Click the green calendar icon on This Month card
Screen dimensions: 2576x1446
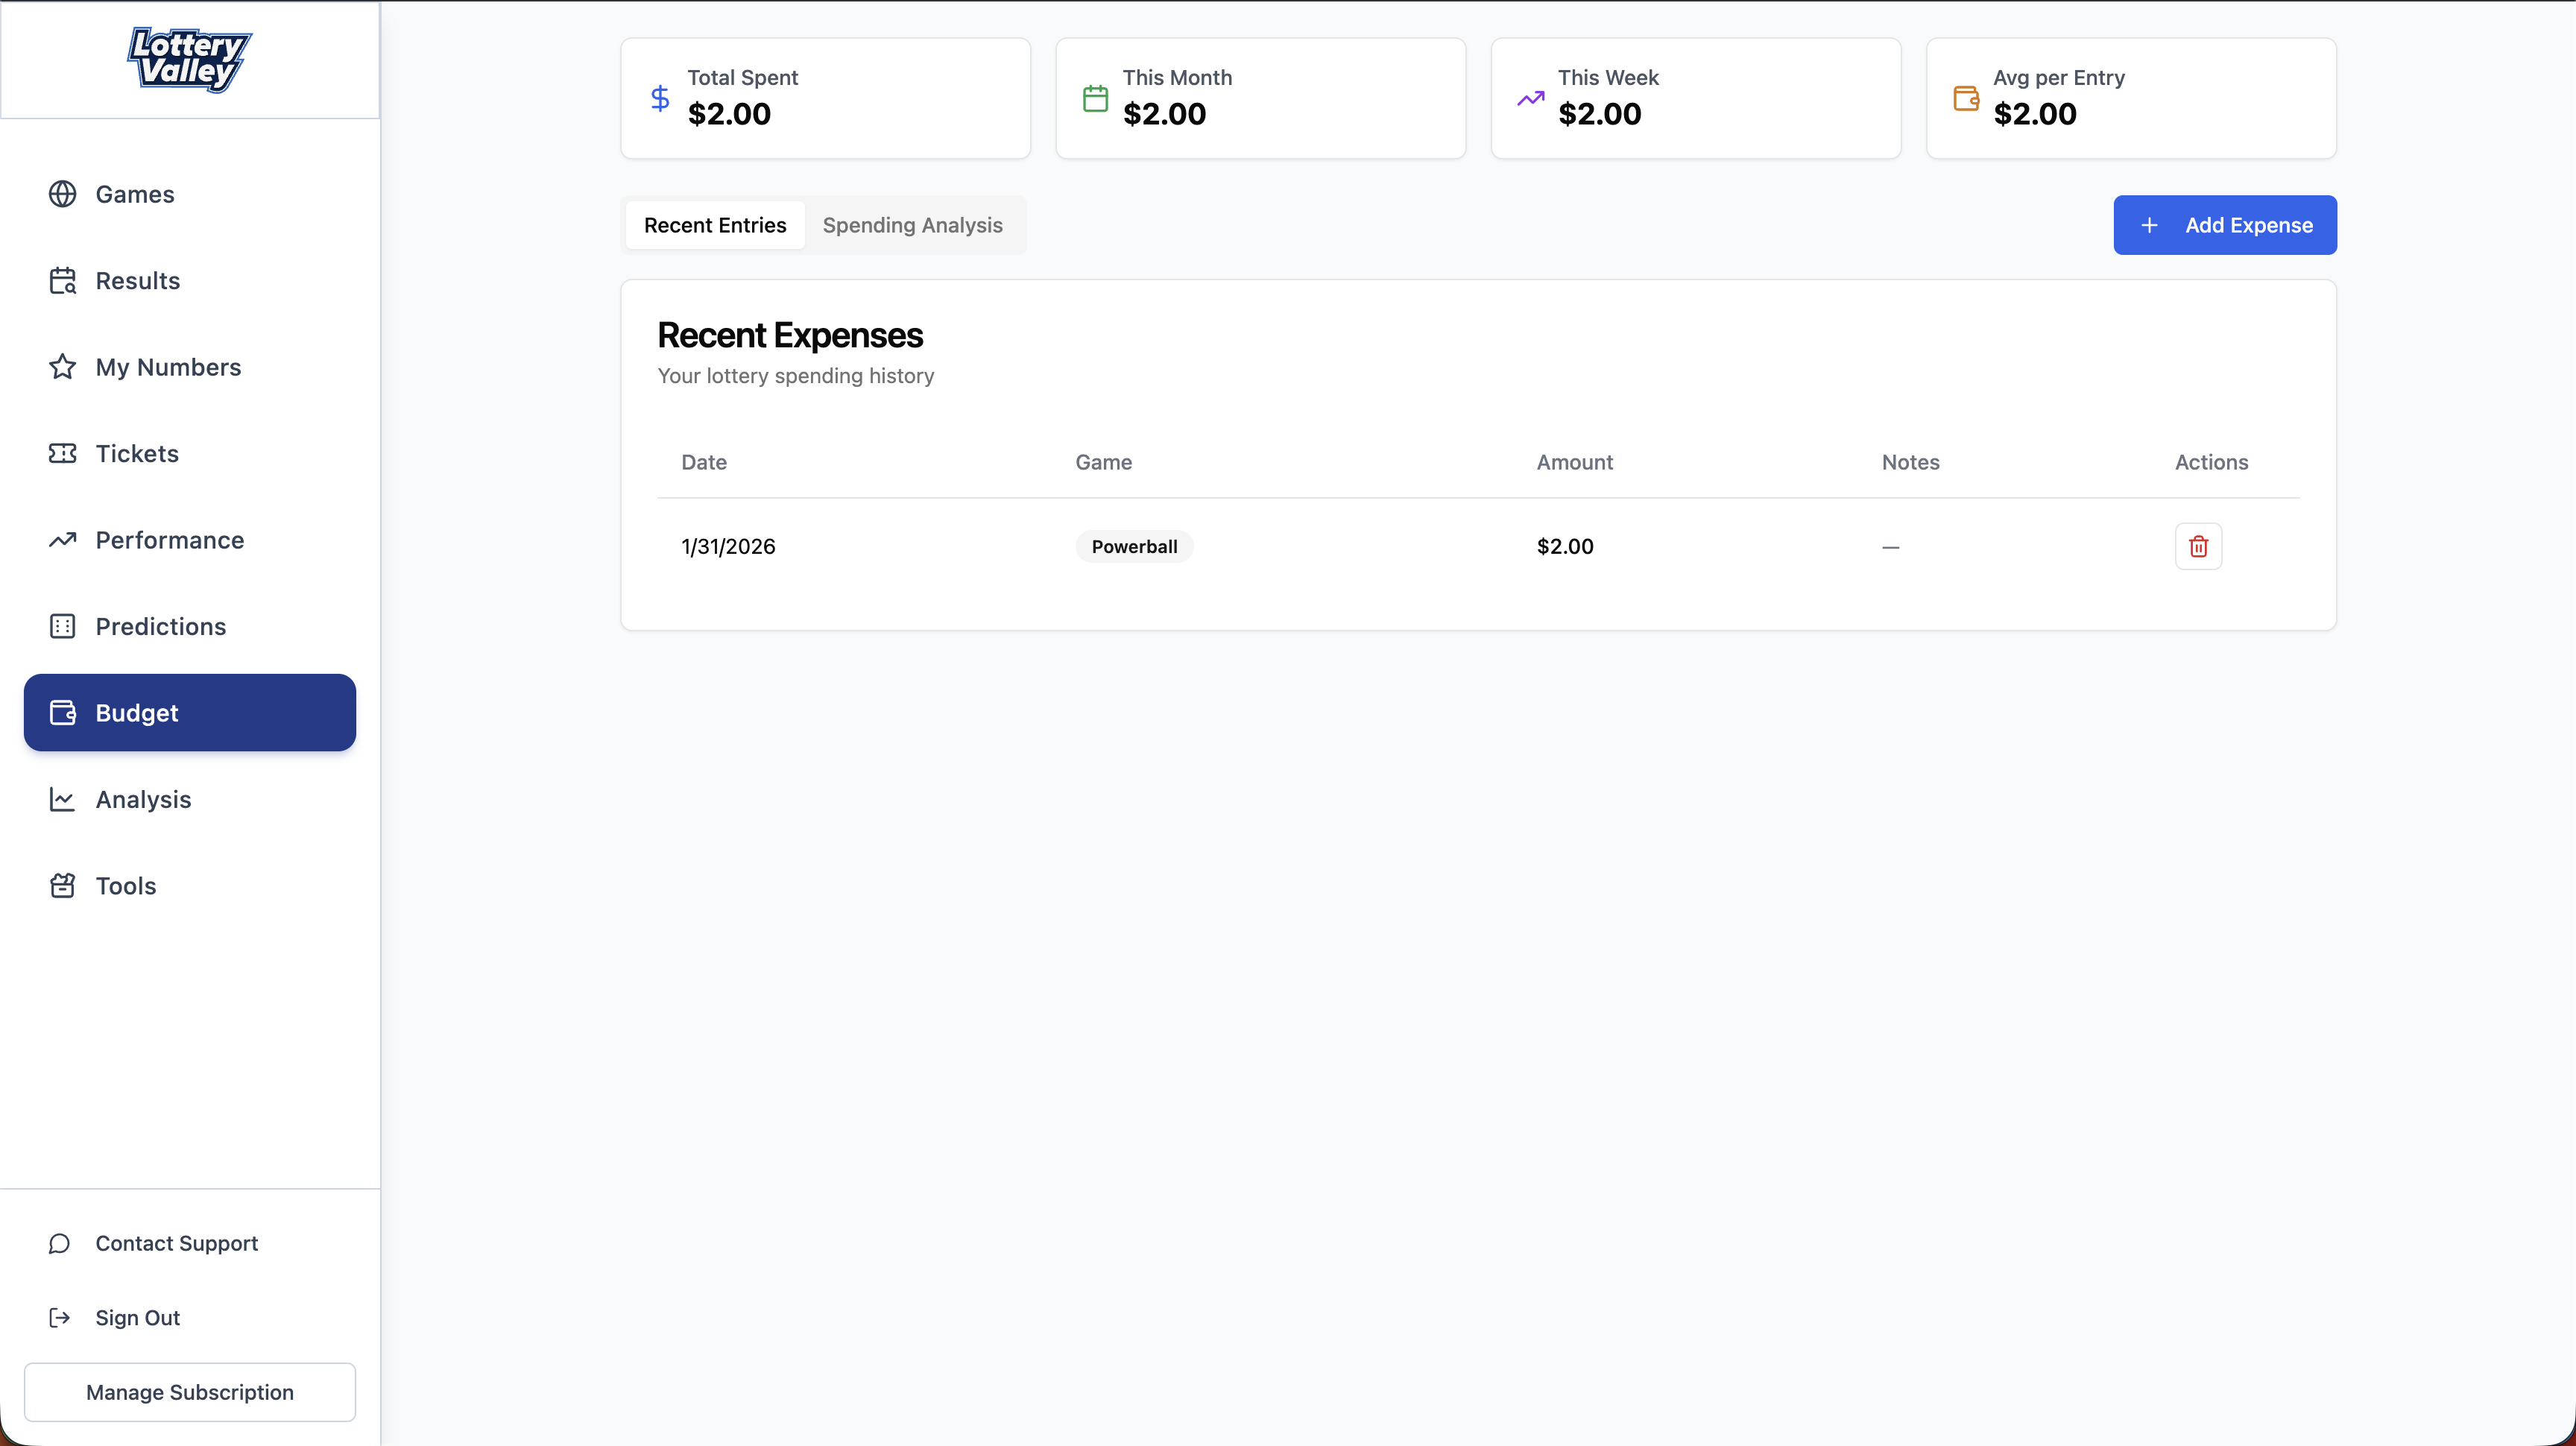click(x=1095, y=98)
